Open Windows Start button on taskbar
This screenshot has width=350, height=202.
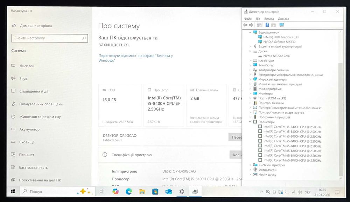(x=13, y=191)
